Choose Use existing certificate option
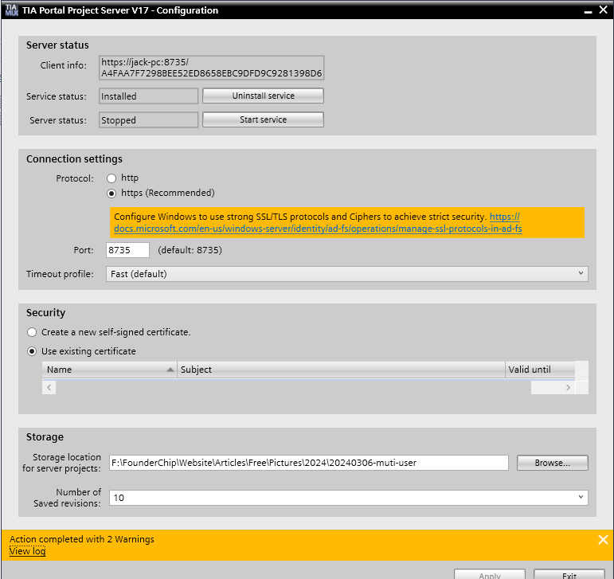 (x=32, y=351)
